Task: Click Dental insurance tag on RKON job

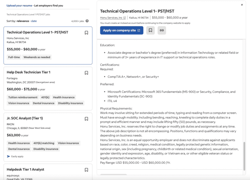Action: tap(19, 149)
